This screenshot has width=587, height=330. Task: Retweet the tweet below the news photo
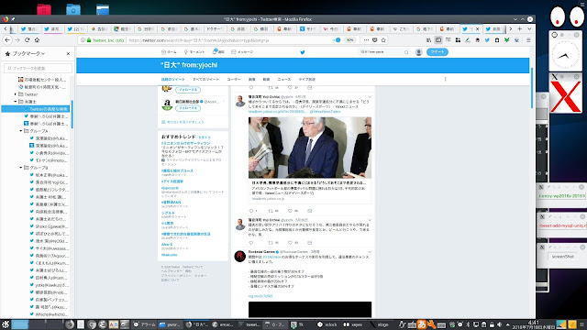coord(271,211)
